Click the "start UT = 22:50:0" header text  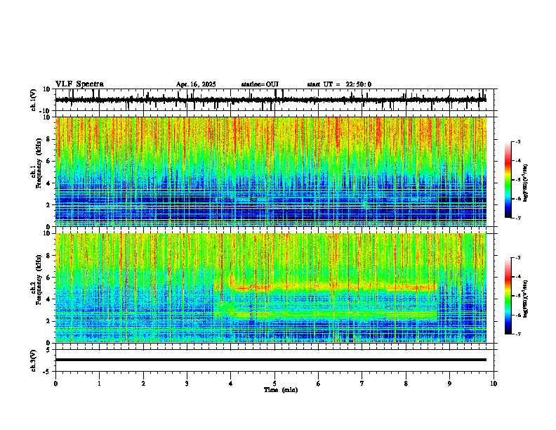339,84
